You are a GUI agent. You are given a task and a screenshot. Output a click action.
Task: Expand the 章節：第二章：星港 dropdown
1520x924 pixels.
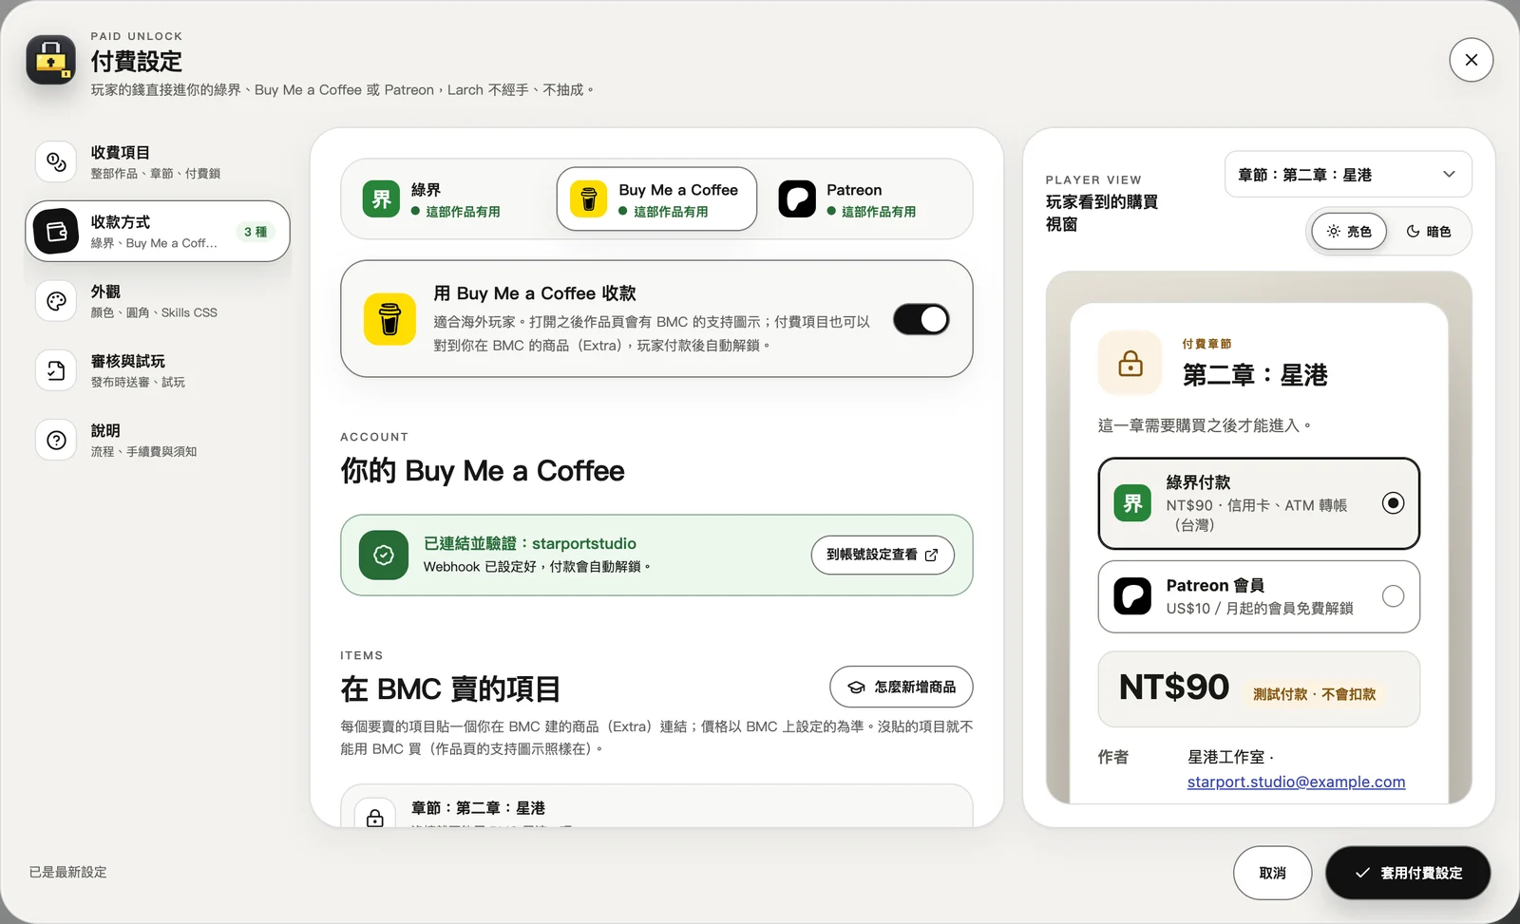tap(1348, 175)
